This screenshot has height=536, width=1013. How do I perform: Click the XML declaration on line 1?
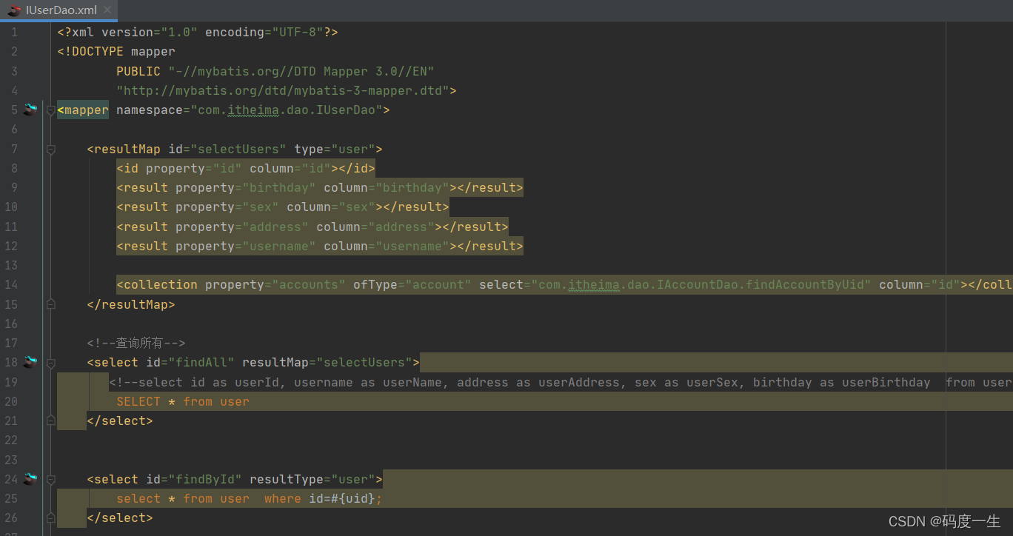(x=198, y=33)
